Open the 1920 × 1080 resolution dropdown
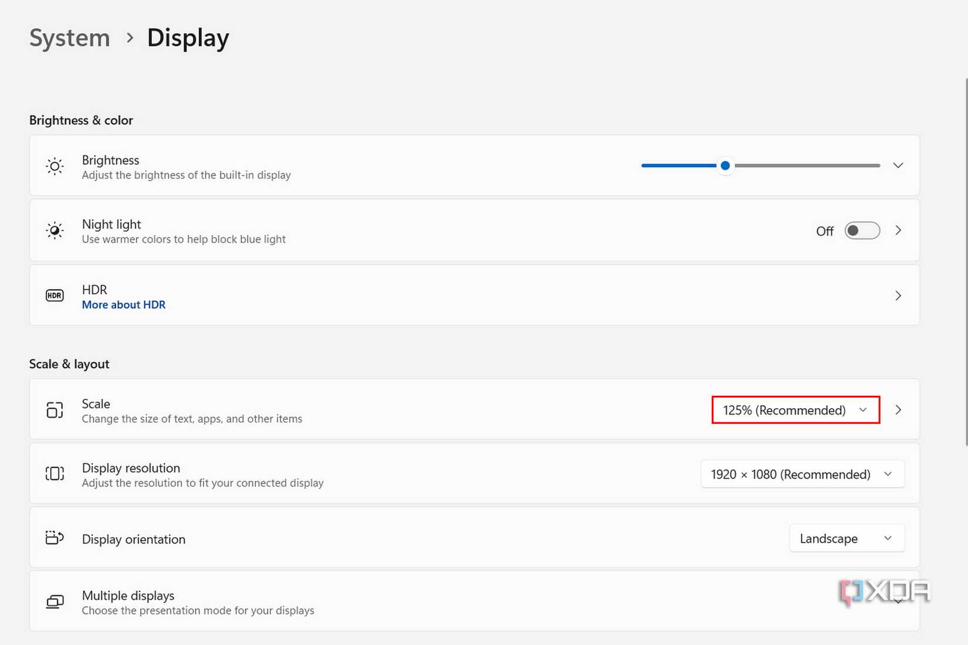 pos(802,474)
